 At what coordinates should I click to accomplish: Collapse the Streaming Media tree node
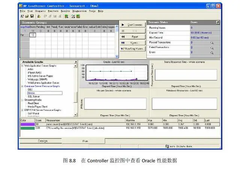pyautogui.click(x=22, y=100)
